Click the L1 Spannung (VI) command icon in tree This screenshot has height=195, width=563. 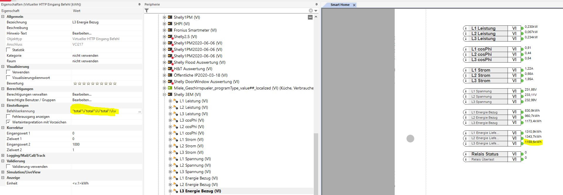tap(176, 159)
